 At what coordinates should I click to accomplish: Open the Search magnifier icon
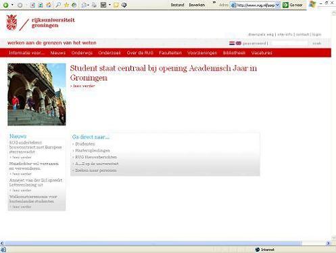pos(58,5)
